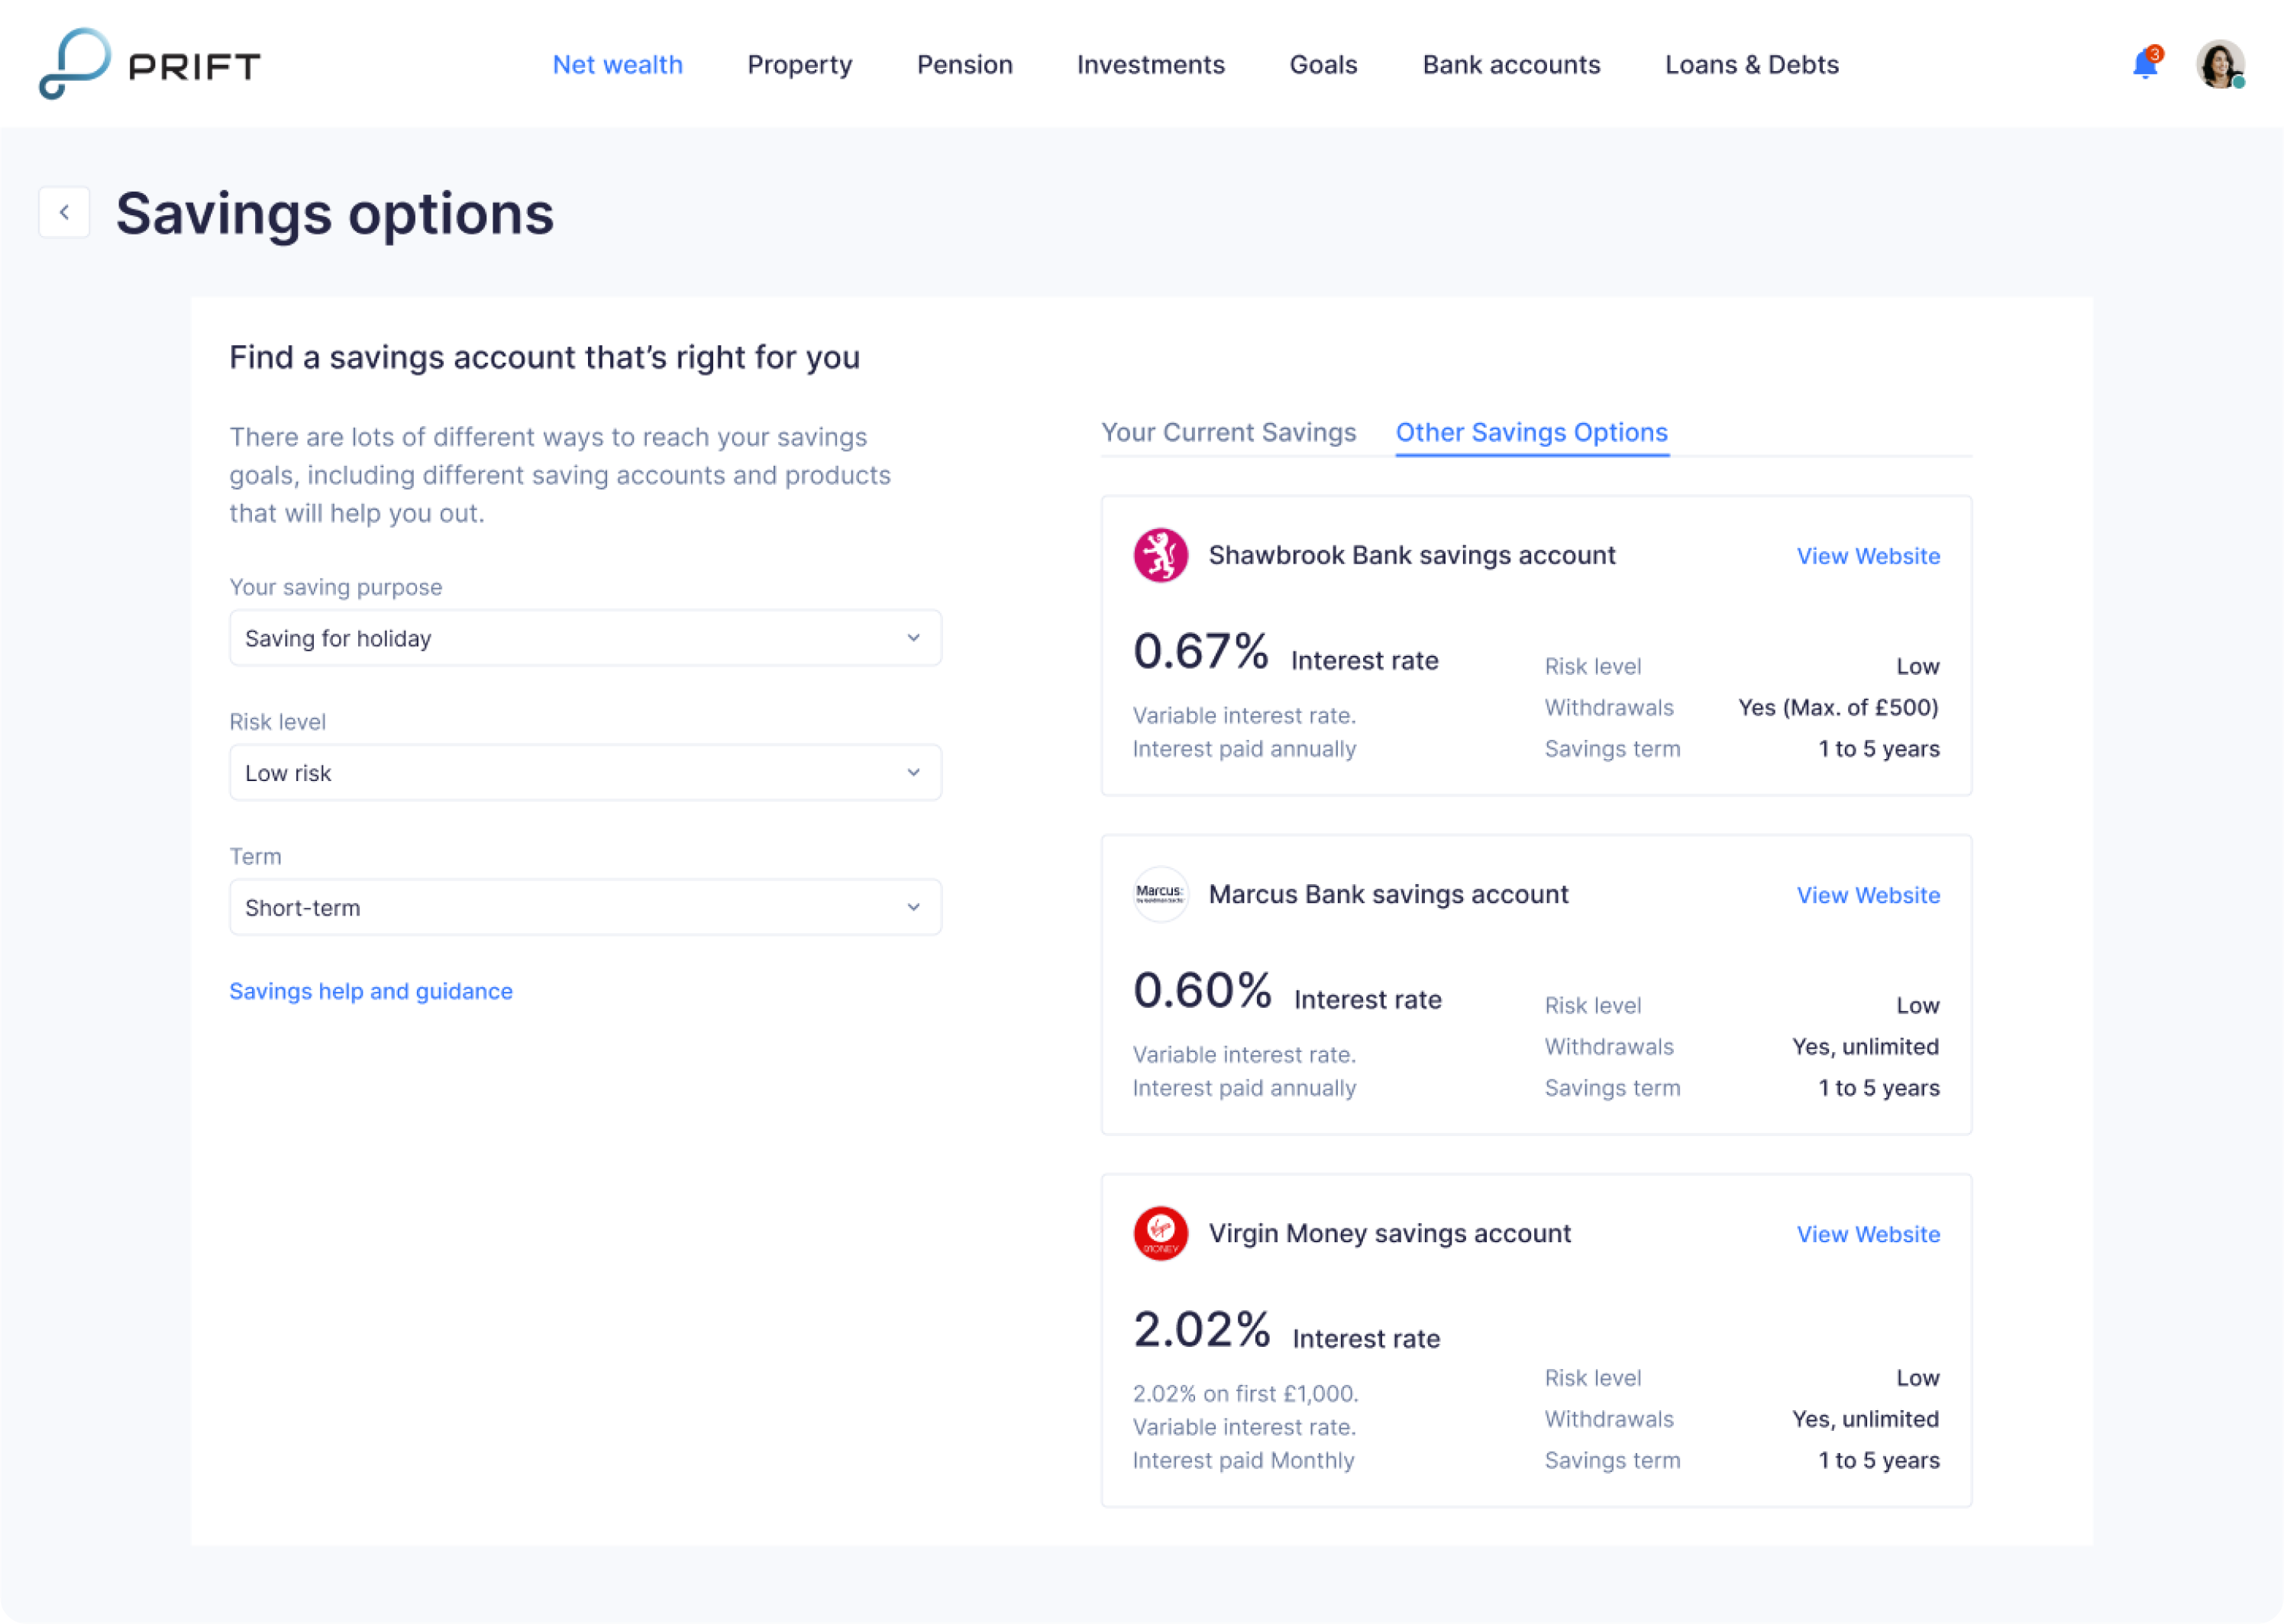This screenshot has width=2284, height=1624.
Task: Click the notification badge showing 3
Action: point(2154,53)
